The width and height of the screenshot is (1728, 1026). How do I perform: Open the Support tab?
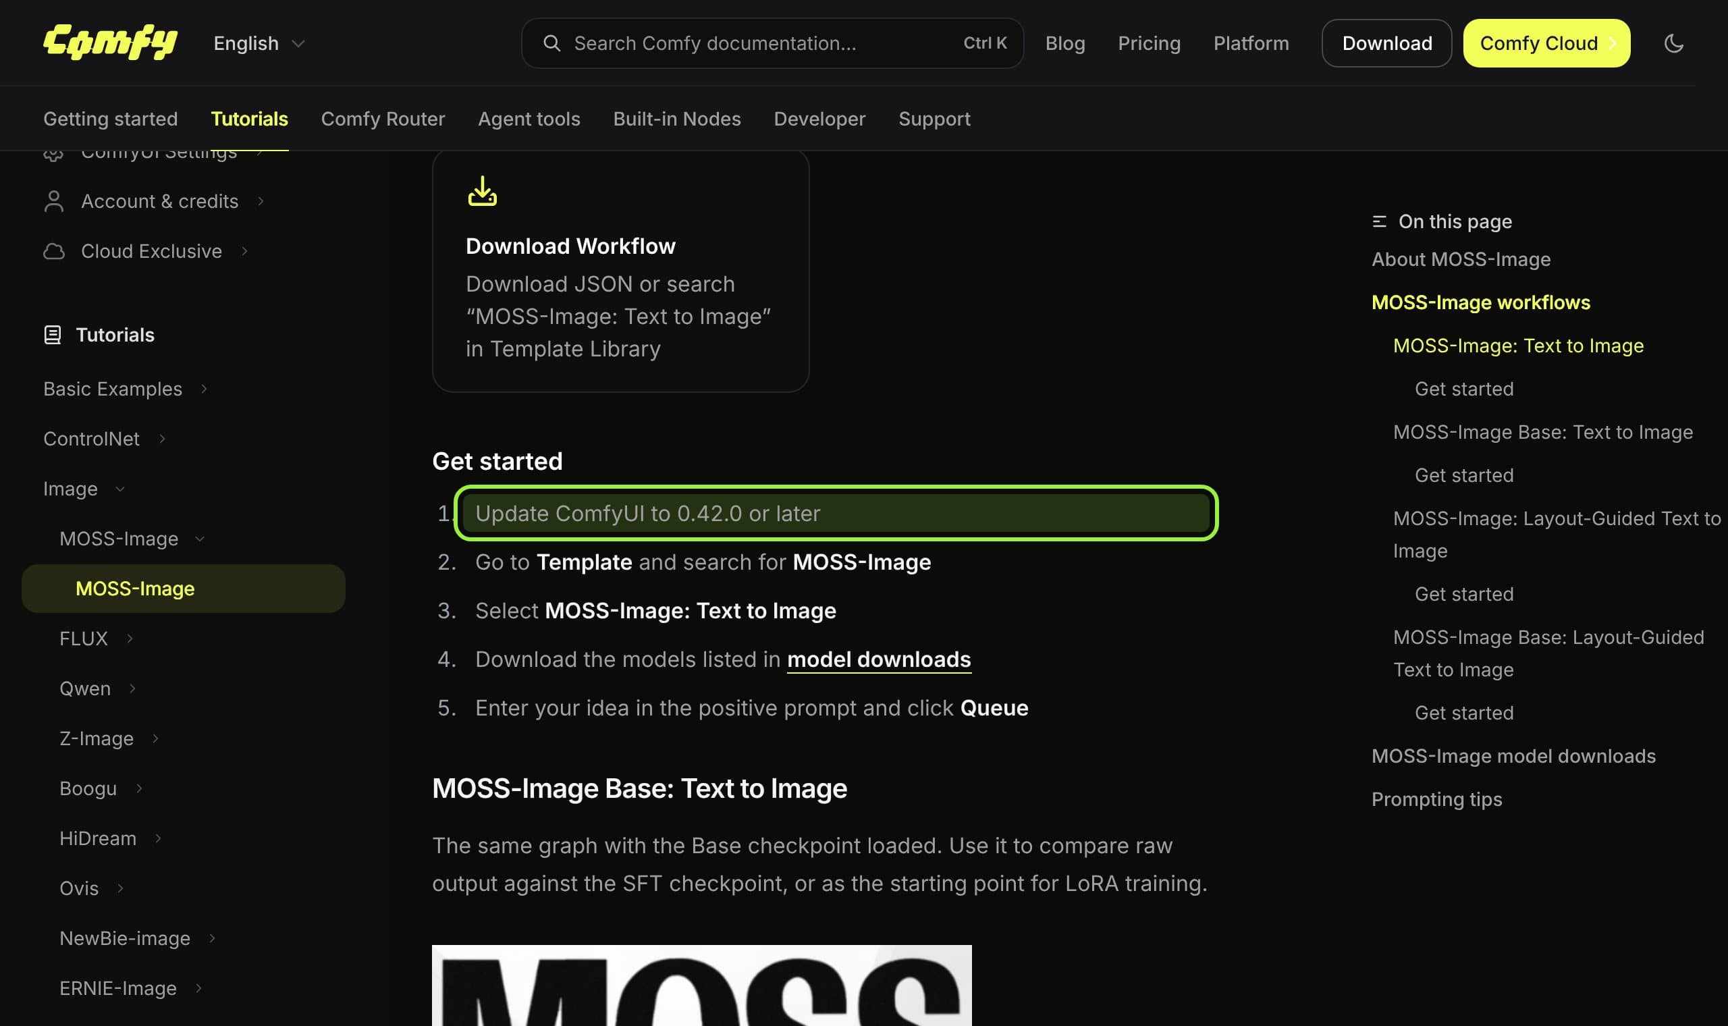click(934, 119)
